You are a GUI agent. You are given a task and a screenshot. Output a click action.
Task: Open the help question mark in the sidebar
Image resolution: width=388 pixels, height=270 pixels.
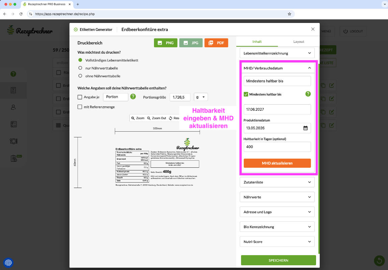click(x=14, y=74)
